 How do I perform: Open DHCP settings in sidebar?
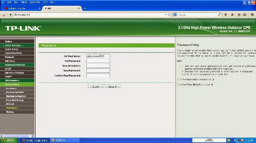[x=17, y=69]
